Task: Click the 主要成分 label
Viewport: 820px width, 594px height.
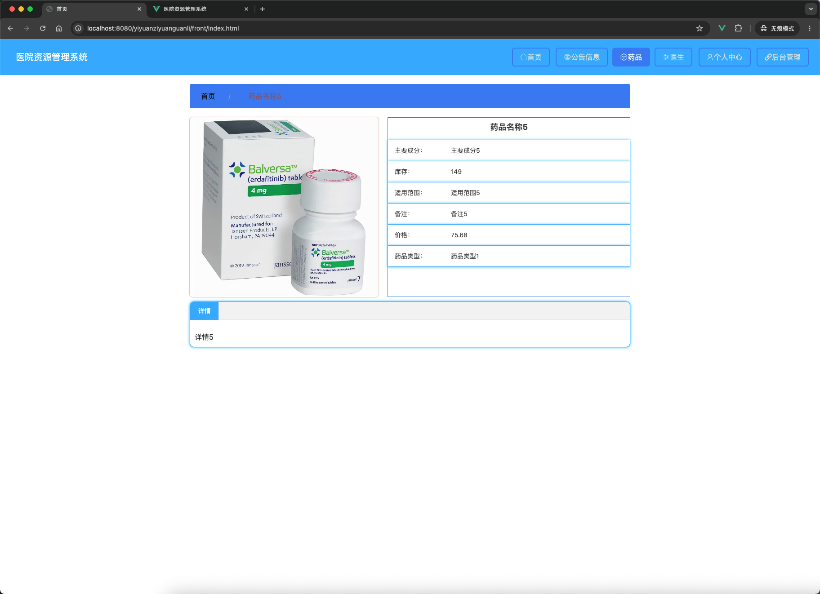Action: click(x=409, y=151)
